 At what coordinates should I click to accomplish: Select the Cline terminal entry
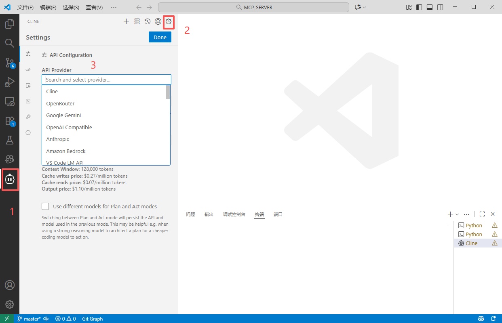(477, 243)
